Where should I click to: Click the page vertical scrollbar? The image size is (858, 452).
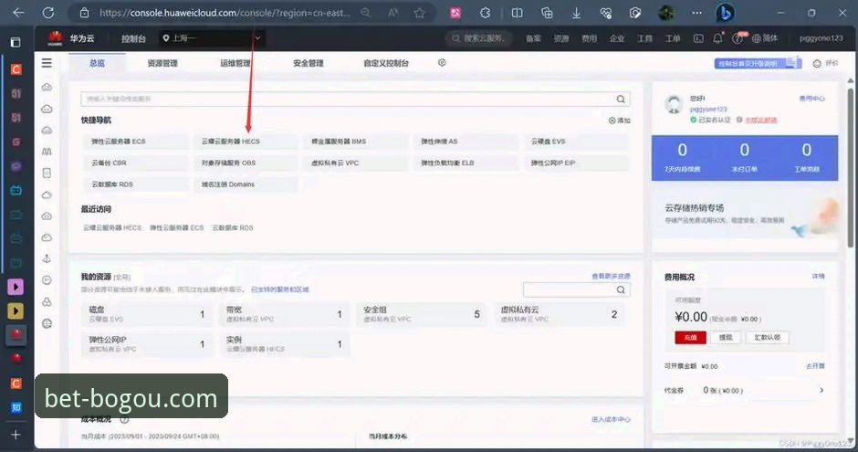(851, 167)
